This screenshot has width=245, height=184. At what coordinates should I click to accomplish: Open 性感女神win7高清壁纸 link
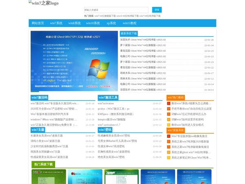coord(111,146)
